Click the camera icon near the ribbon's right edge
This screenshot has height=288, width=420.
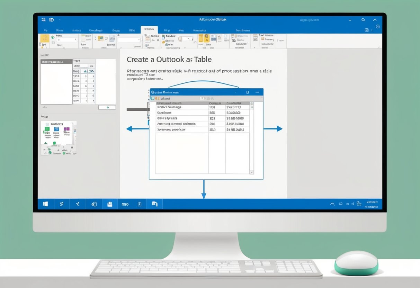(x=366, y=30)
